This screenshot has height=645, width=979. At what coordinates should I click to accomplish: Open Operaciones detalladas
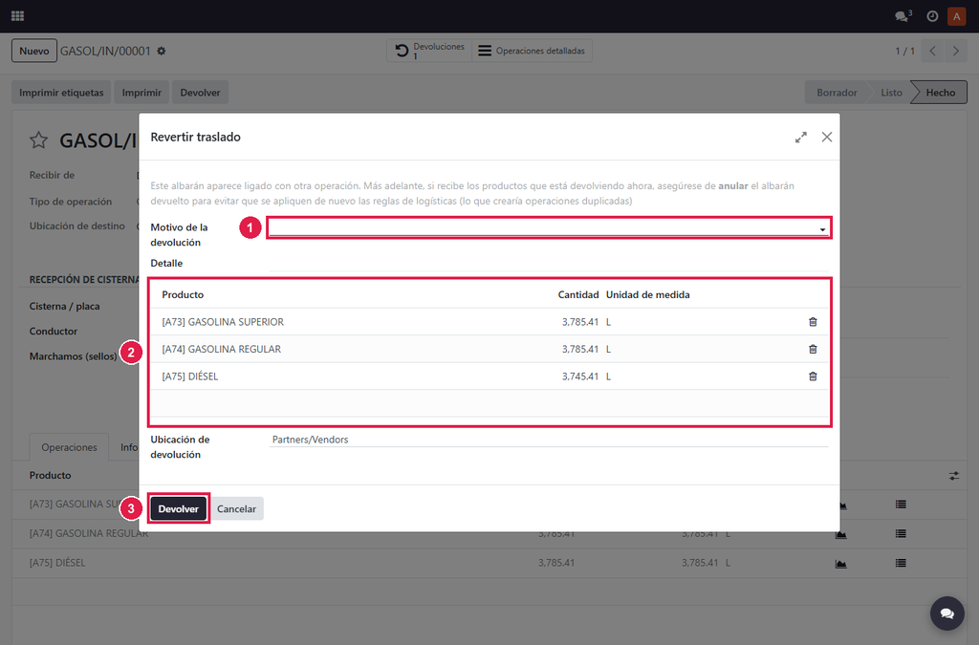click(x=532, y=52)
